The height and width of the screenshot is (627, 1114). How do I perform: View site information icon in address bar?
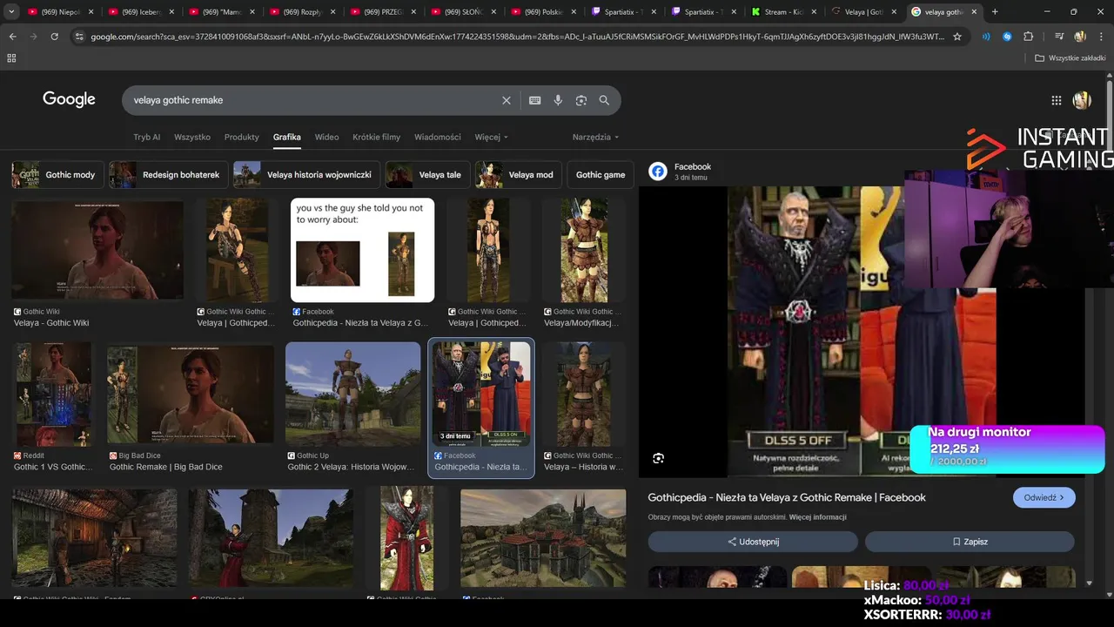(x=79, y=37)
